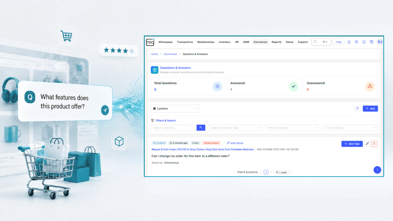Click the Total Questions question-mark icon

click(217, 86)
